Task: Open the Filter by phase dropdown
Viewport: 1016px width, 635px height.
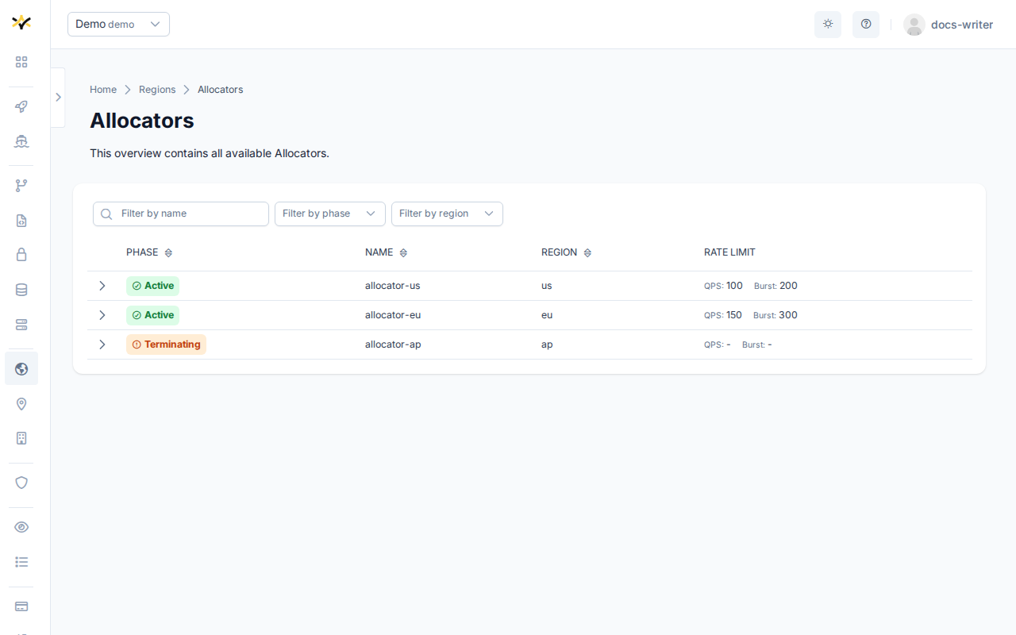Action: click(x=330, y=214)
